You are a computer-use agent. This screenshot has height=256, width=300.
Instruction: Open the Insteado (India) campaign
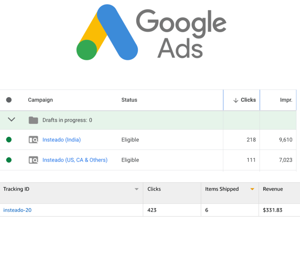pyautogui.click(x=61, y=140)
